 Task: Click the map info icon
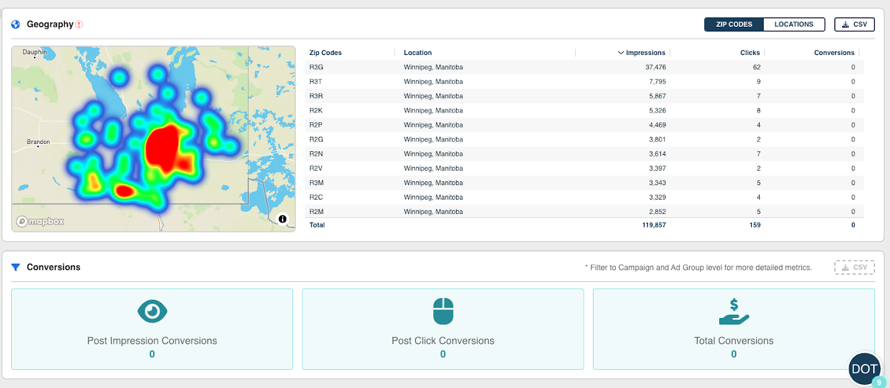[282, 219]
